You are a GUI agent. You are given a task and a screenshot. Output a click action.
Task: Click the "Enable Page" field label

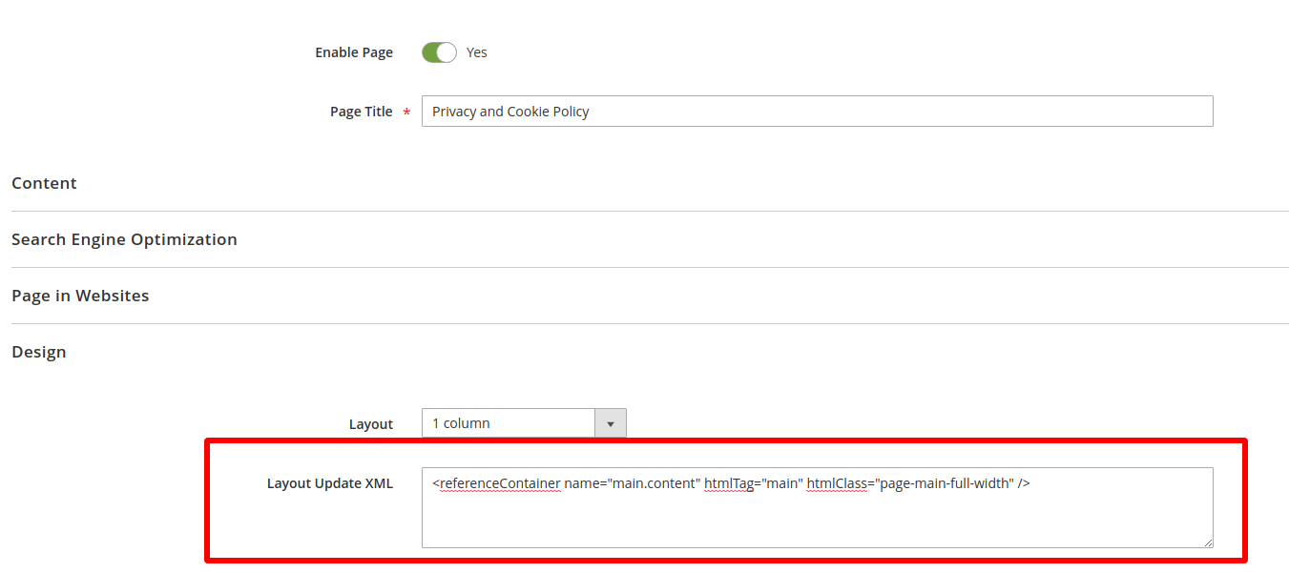click(354, 52)
